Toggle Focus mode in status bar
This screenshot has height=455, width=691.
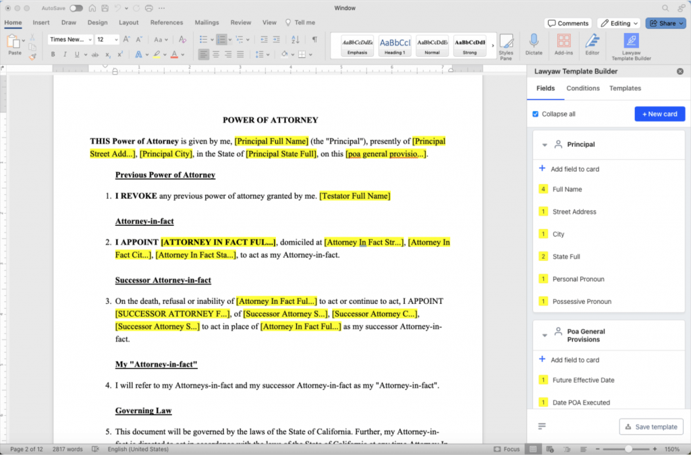tap(507, 450)
